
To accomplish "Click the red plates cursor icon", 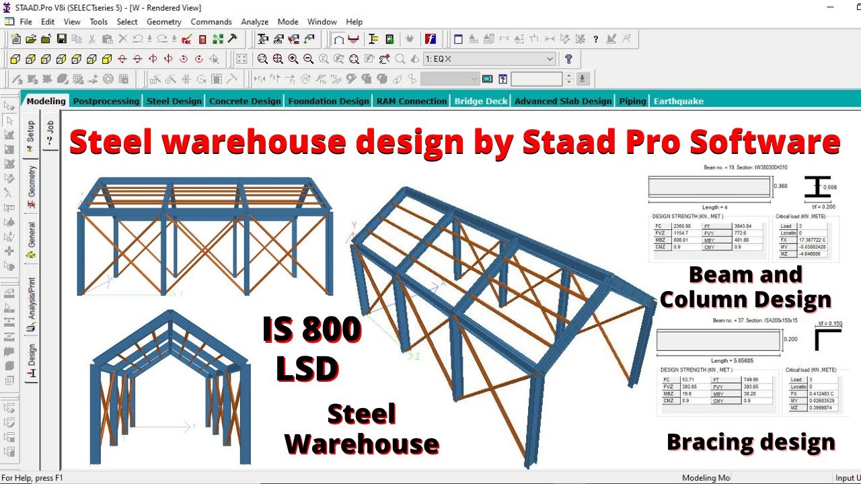I will 354,39.
